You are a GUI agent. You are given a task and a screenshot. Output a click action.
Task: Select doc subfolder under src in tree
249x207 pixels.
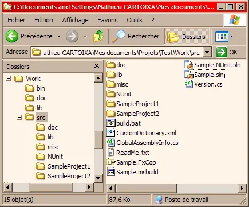pos(53,127)
